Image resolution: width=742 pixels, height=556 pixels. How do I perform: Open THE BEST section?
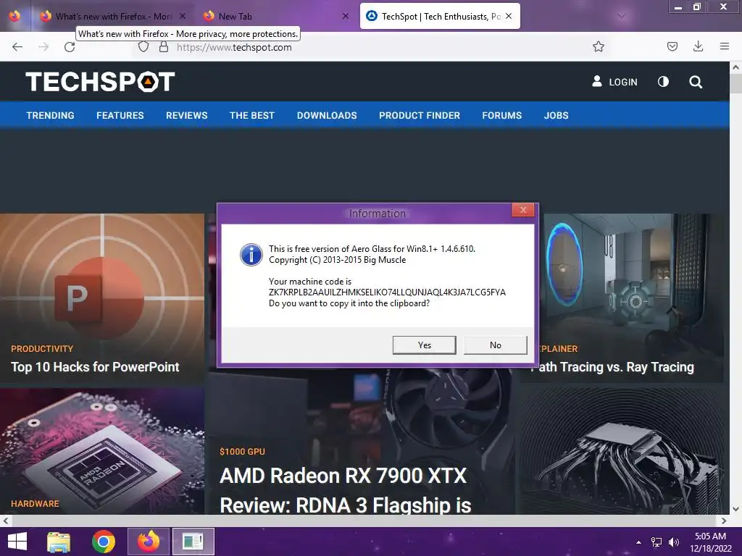click(251, 115)
